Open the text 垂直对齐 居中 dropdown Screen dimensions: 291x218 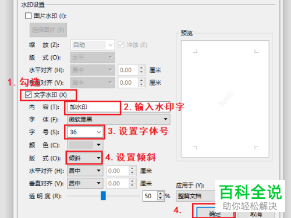point(85,183)
